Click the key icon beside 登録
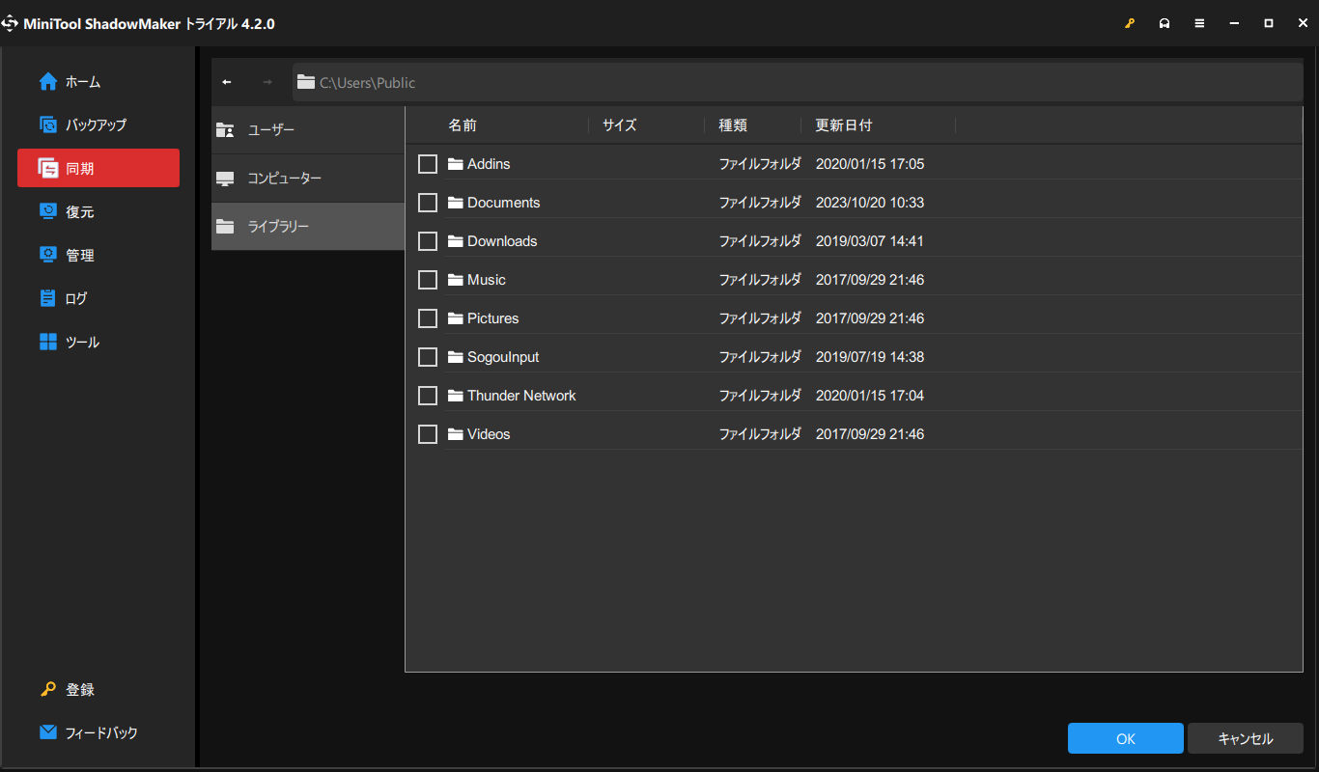Screen dimensions: 1319x772 pos(48,689)
